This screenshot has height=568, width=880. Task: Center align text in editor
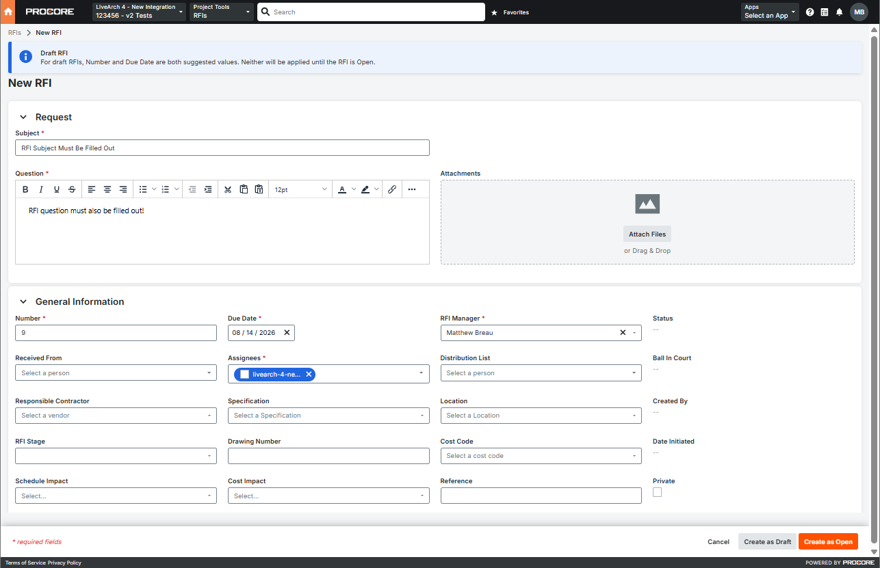point(107,189)
